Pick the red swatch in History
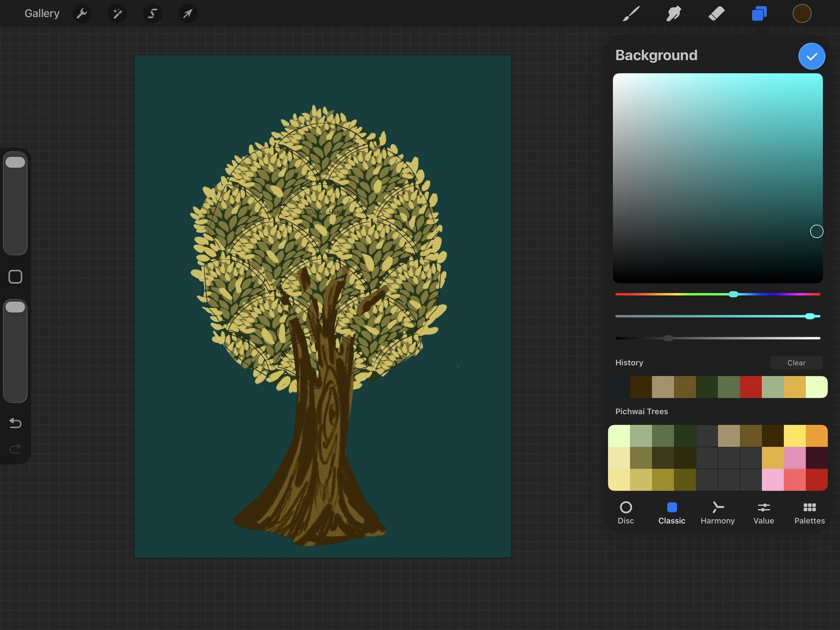This screenshot has width=840, height=630. coord(750,387)
